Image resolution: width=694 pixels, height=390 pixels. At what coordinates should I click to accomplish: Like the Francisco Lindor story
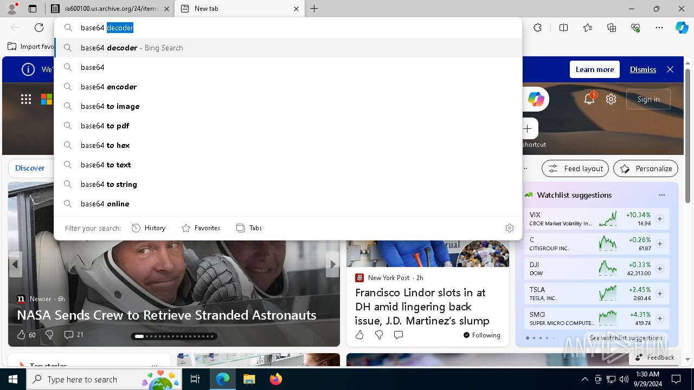pyautogui.click(x=359, y=335)
